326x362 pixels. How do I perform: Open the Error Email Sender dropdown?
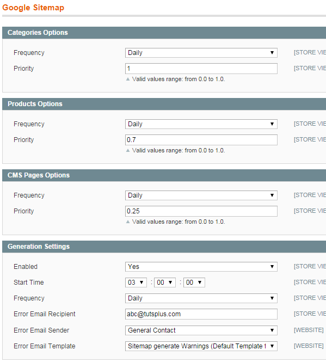tap(201, 330)
